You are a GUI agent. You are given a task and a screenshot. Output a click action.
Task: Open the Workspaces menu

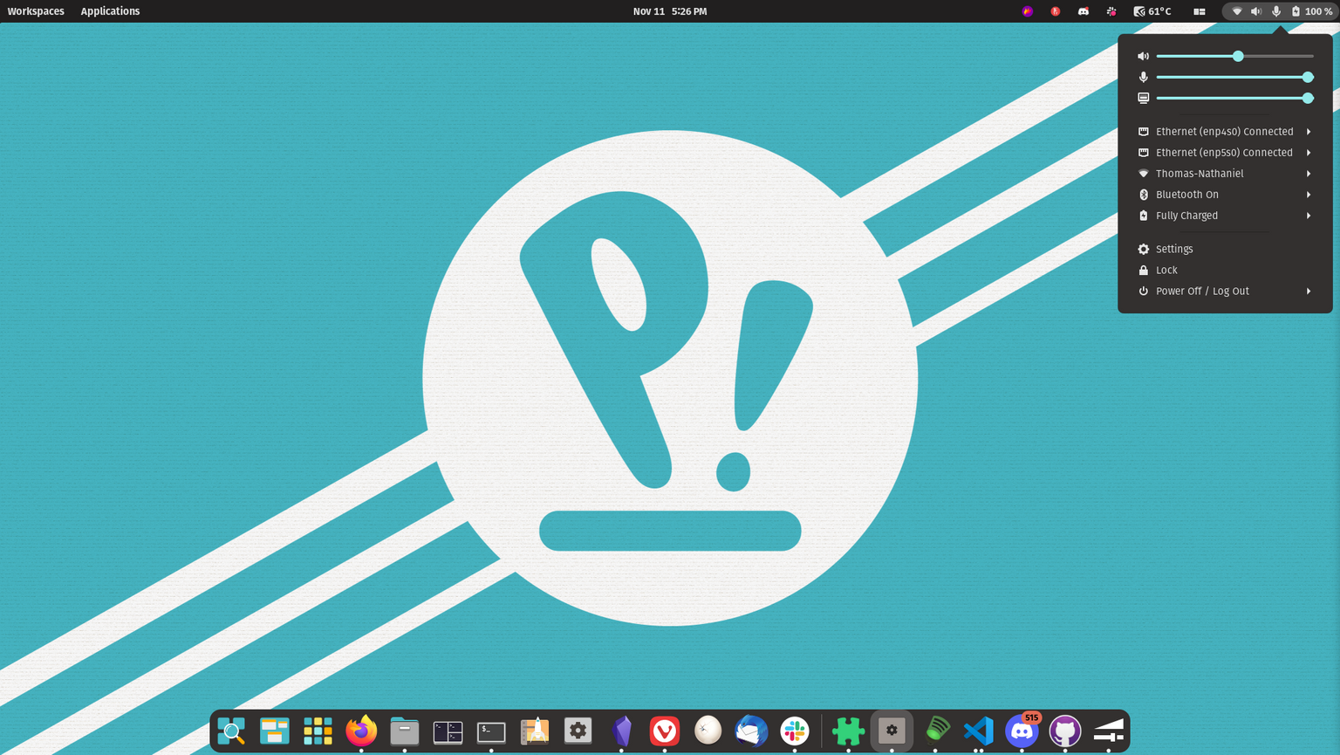[x=35, y=11]
